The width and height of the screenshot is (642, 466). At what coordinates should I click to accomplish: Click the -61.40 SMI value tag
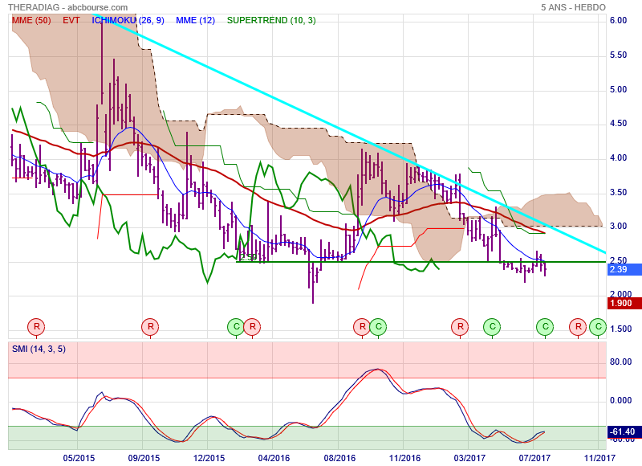coord(621,433)
